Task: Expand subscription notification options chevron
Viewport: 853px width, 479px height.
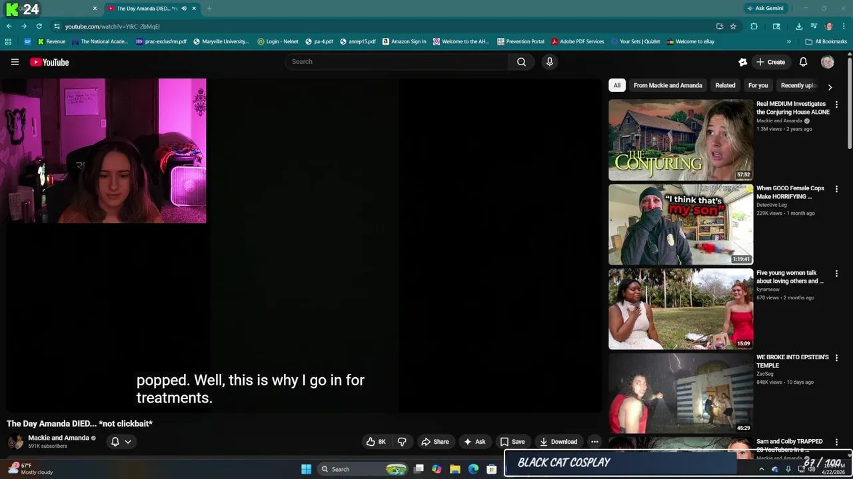Action: 128,442
